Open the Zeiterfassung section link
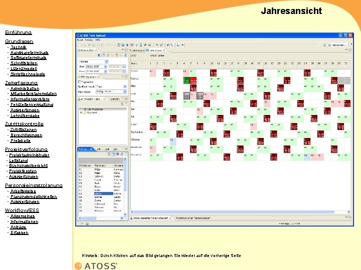This screenshot has width=361, height=270. [22, 83]
